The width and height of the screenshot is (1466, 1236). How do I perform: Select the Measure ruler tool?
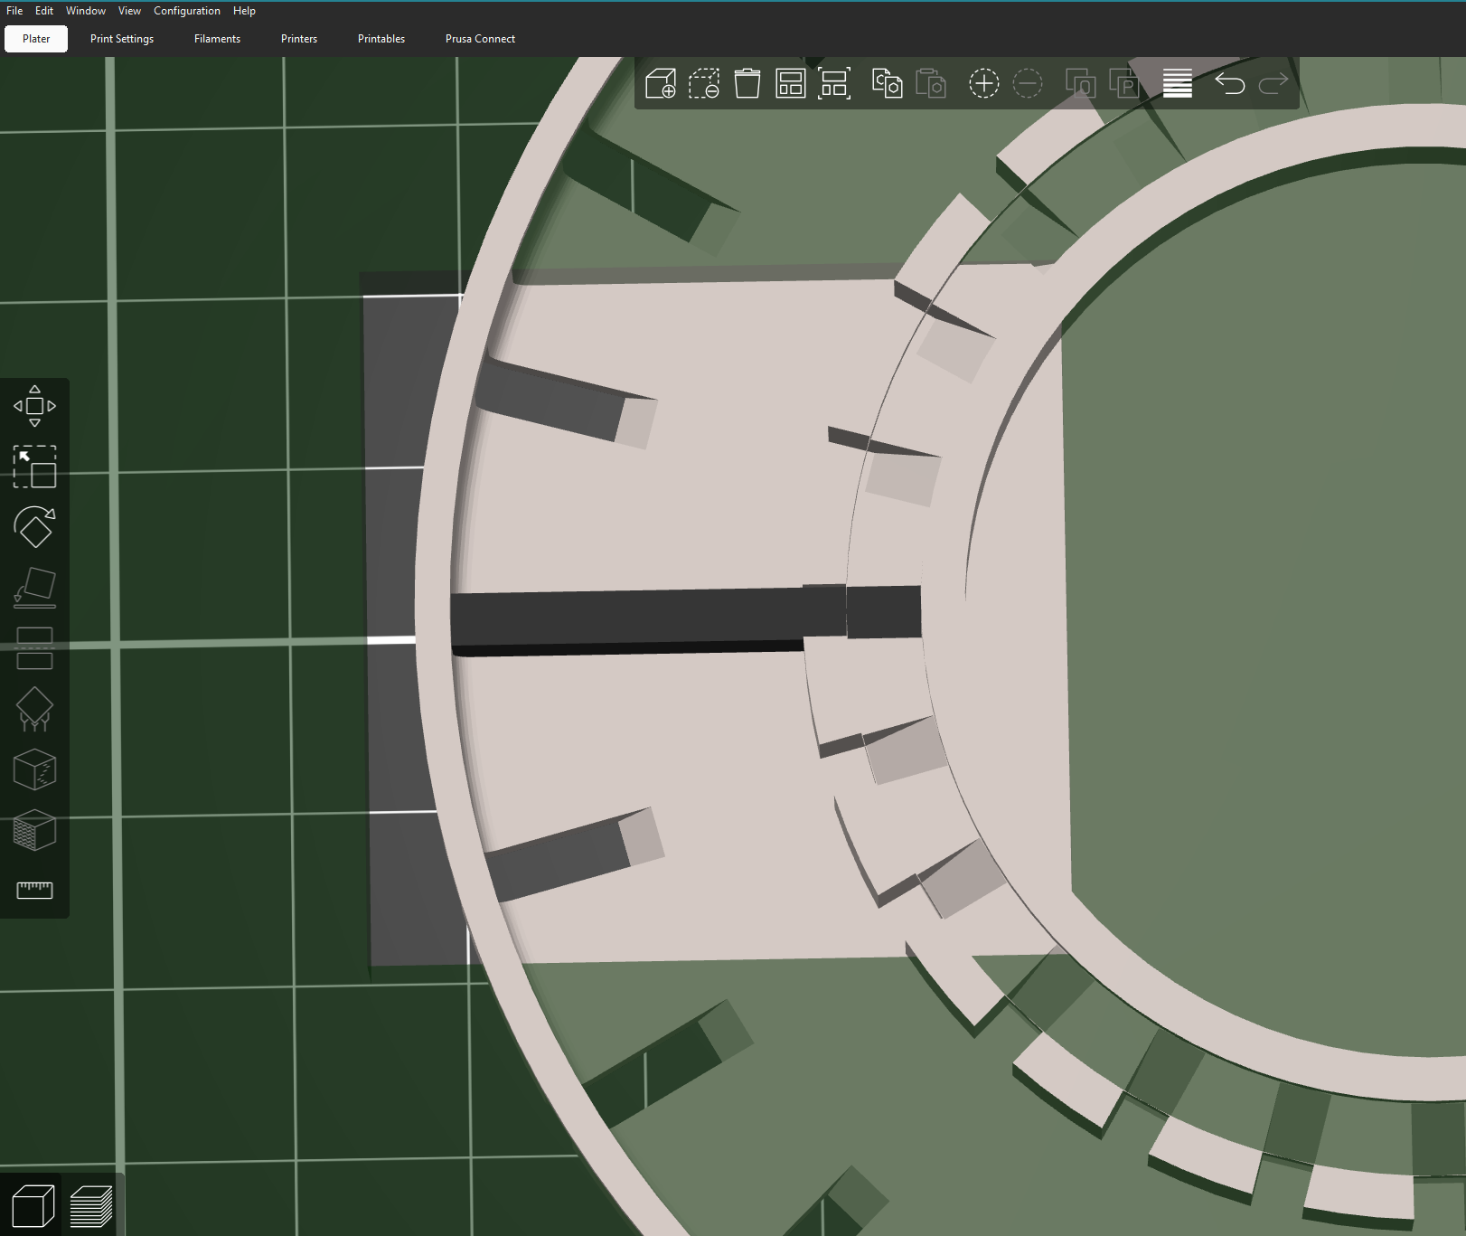click(34, 891)
